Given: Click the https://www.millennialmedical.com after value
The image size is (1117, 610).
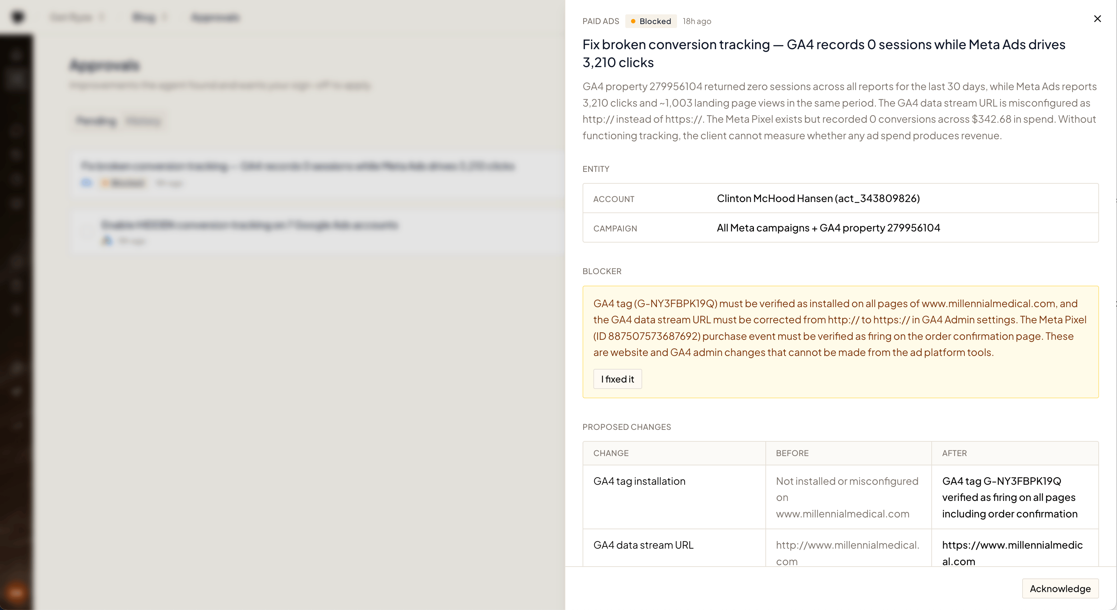Looking at the screenshot, I should pyautogui.click(x=1012, y=553).
